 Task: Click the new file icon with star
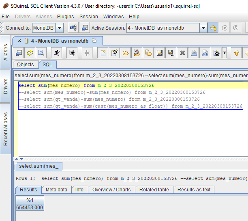(x=103, y=53)
